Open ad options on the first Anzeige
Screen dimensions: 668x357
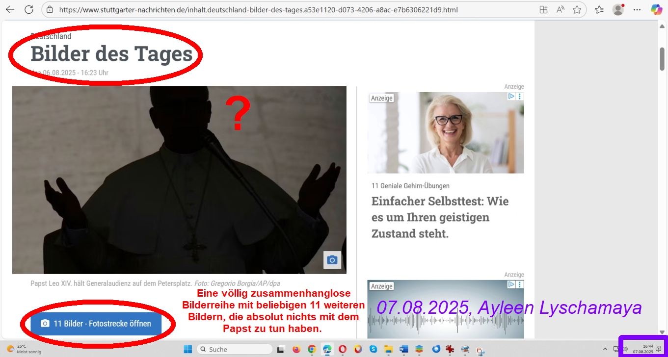[520, 97]
